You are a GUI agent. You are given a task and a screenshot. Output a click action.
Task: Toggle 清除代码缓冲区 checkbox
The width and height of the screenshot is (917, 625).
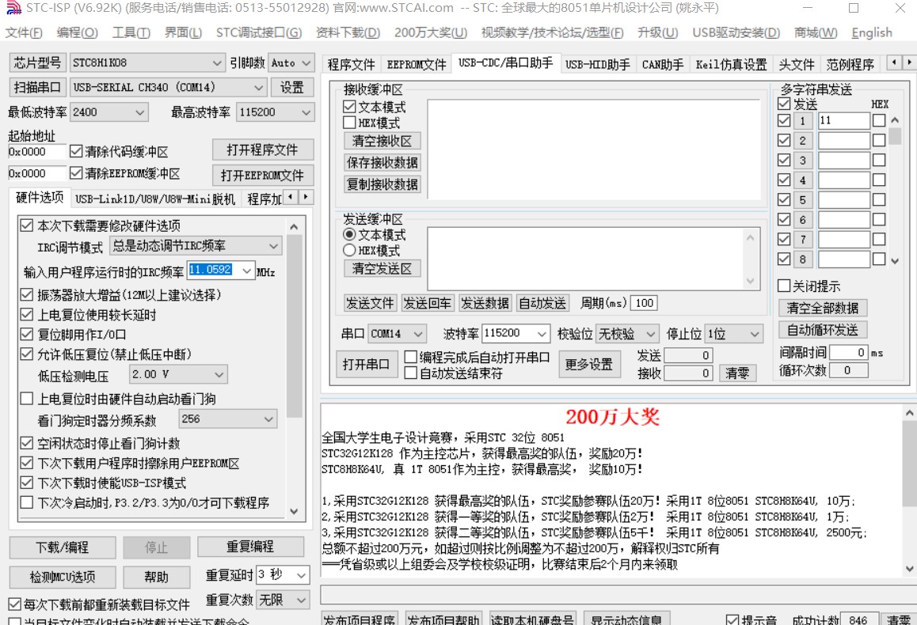coord(76,151)
